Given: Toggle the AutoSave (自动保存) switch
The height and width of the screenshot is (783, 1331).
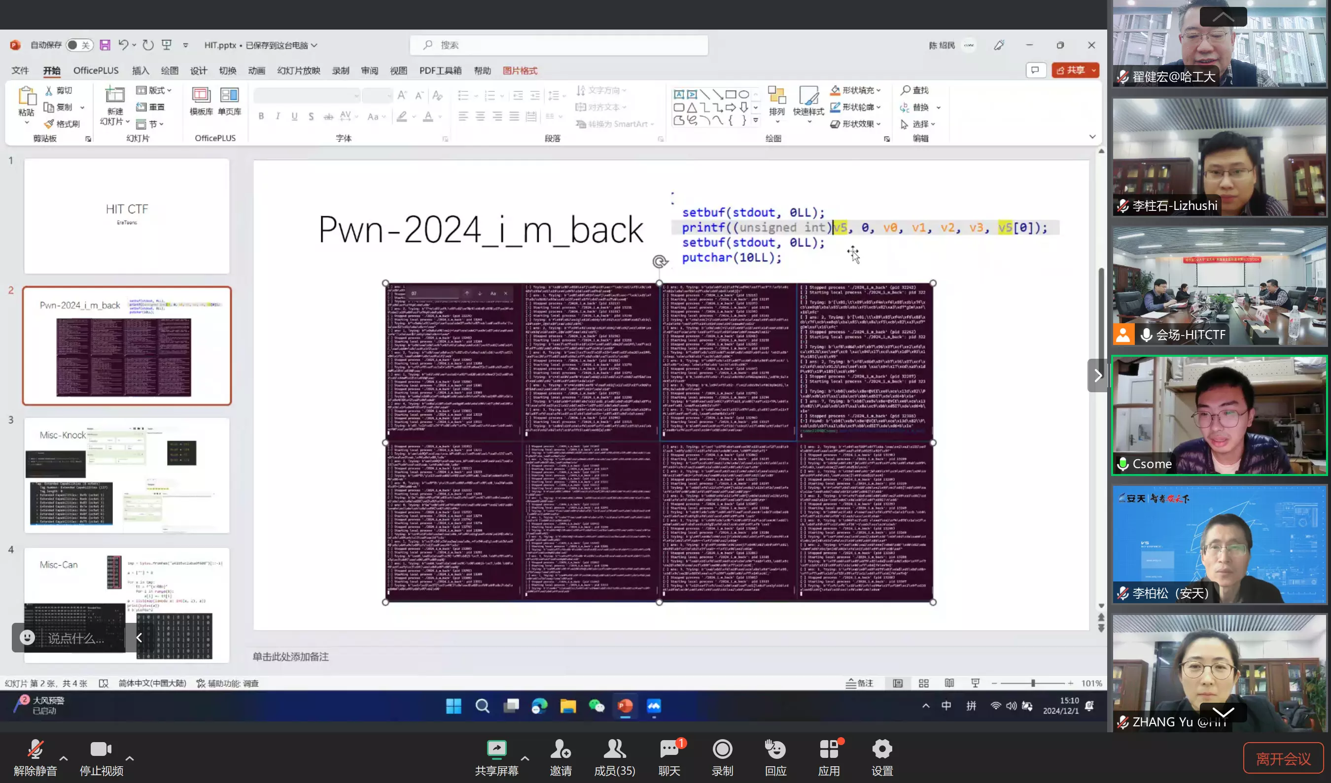Looking at the screenshot, I should [79, 45].
